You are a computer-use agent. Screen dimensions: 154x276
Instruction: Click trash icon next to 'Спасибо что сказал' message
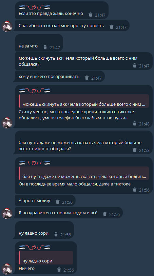[111, 27]
